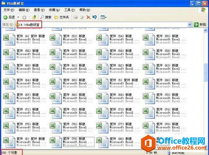Image resolution: width=209 pixels, height=155 pixels.
Task: Click the blue Undo arrow toolbar icon
Action: tap(94, 17)
